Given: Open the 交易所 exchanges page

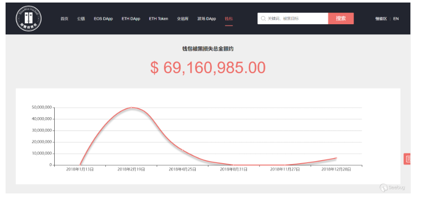Looking at the screenshot, I should [x=183, y=19].
